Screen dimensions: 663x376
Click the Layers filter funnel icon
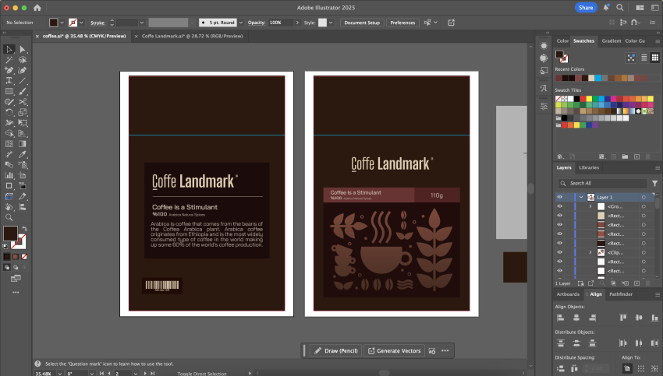pyautogui.click(x=654, y=183)
